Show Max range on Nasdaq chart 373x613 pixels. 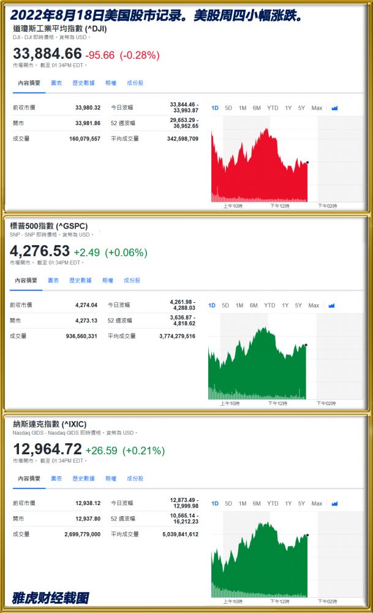317,503
